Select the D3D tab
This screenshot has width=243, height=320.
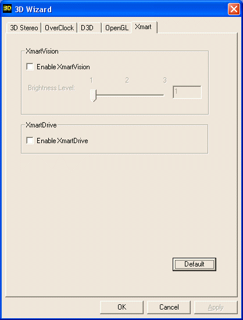(x=90, y=28)
